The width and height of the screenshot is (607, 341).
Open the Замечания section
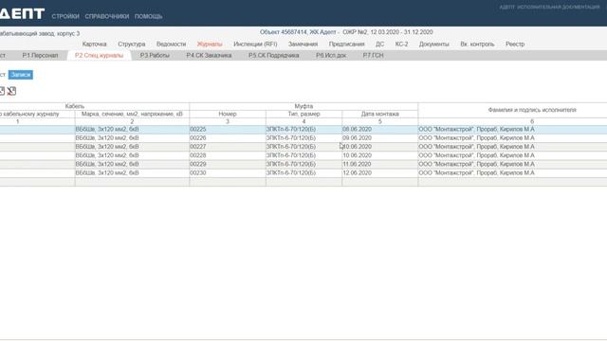[x=303, y=45]
